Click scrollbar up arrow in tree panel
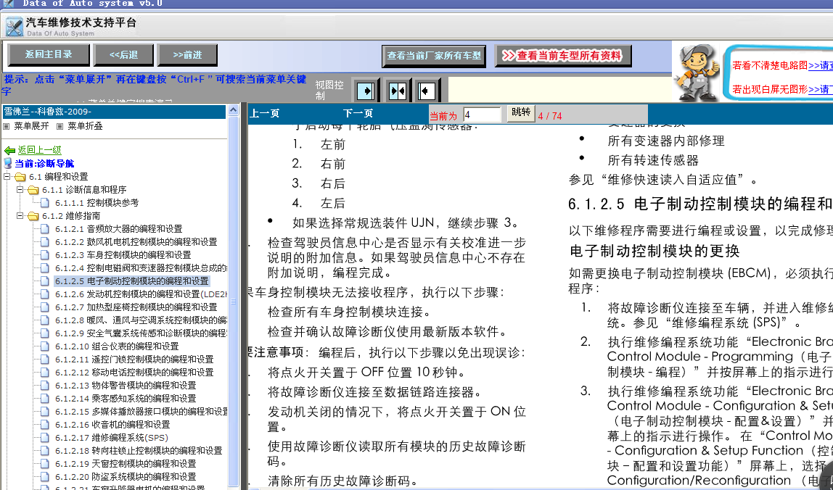 [x=233, y=110]
